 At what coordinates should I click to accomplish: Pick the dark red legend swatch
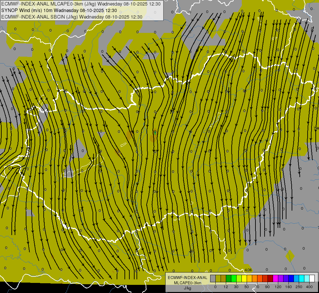click(270, 278)
